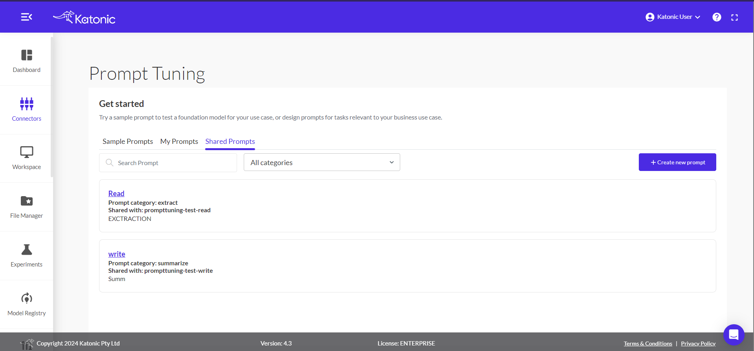This screenshot has height=351, width=754.
Task: Open the Connectors icon in the sidebar
Action: pos(27,104)
